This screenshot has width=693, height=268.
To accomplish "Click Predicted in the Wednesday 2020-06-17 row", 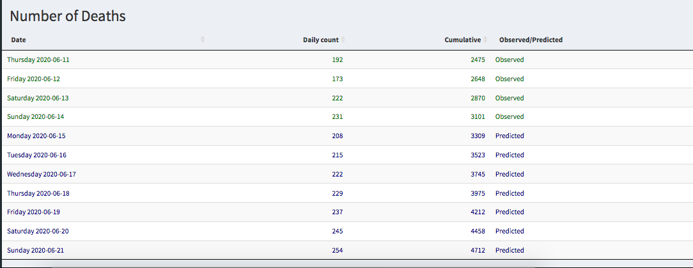I will point(510,174).
